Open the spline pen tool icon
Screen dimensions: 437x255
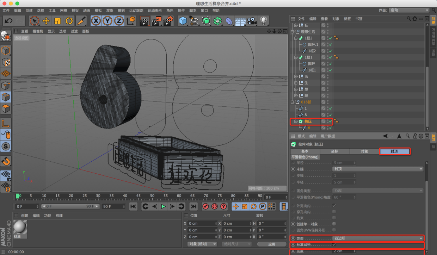coord(194,21)
